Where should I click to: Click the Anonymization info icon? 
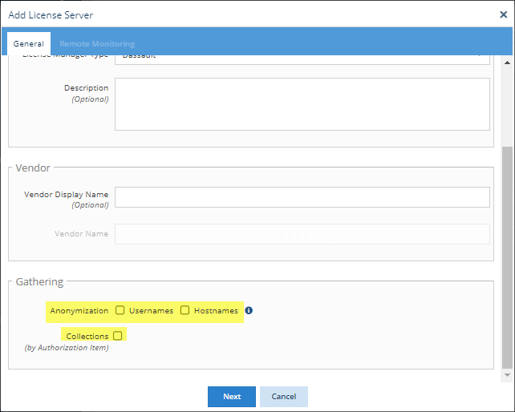click(249, 310)
